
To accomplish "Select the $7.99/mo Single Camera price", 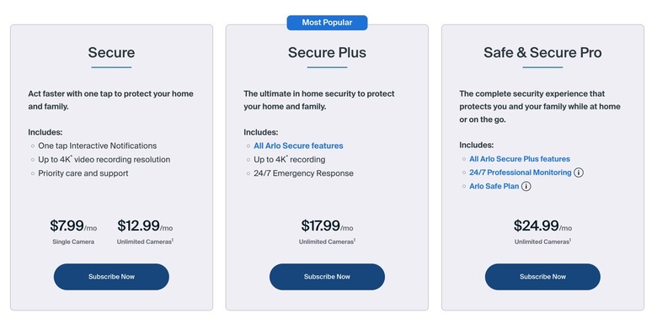I will [73, 231].
